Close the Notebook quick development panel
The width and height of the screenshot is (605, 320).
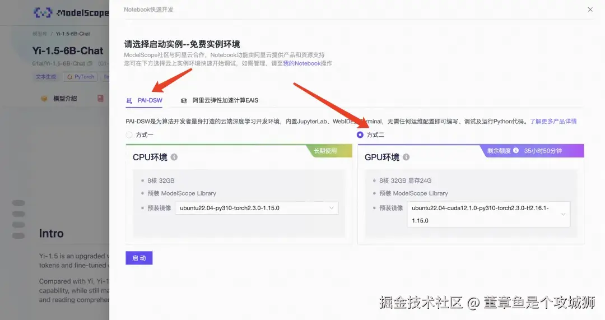tap(590, 10)
